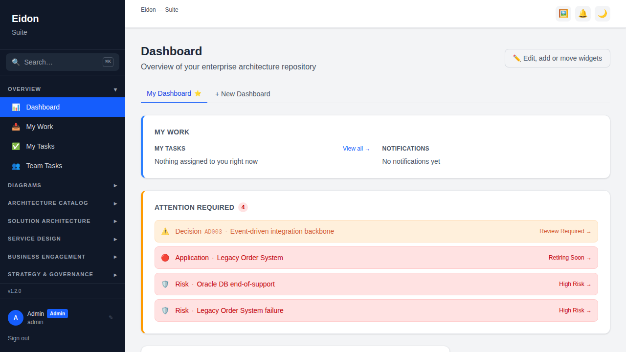Click the AD003 decision code
The height and width of the screenshot is (352, 626).
click(x=213, y=232)
